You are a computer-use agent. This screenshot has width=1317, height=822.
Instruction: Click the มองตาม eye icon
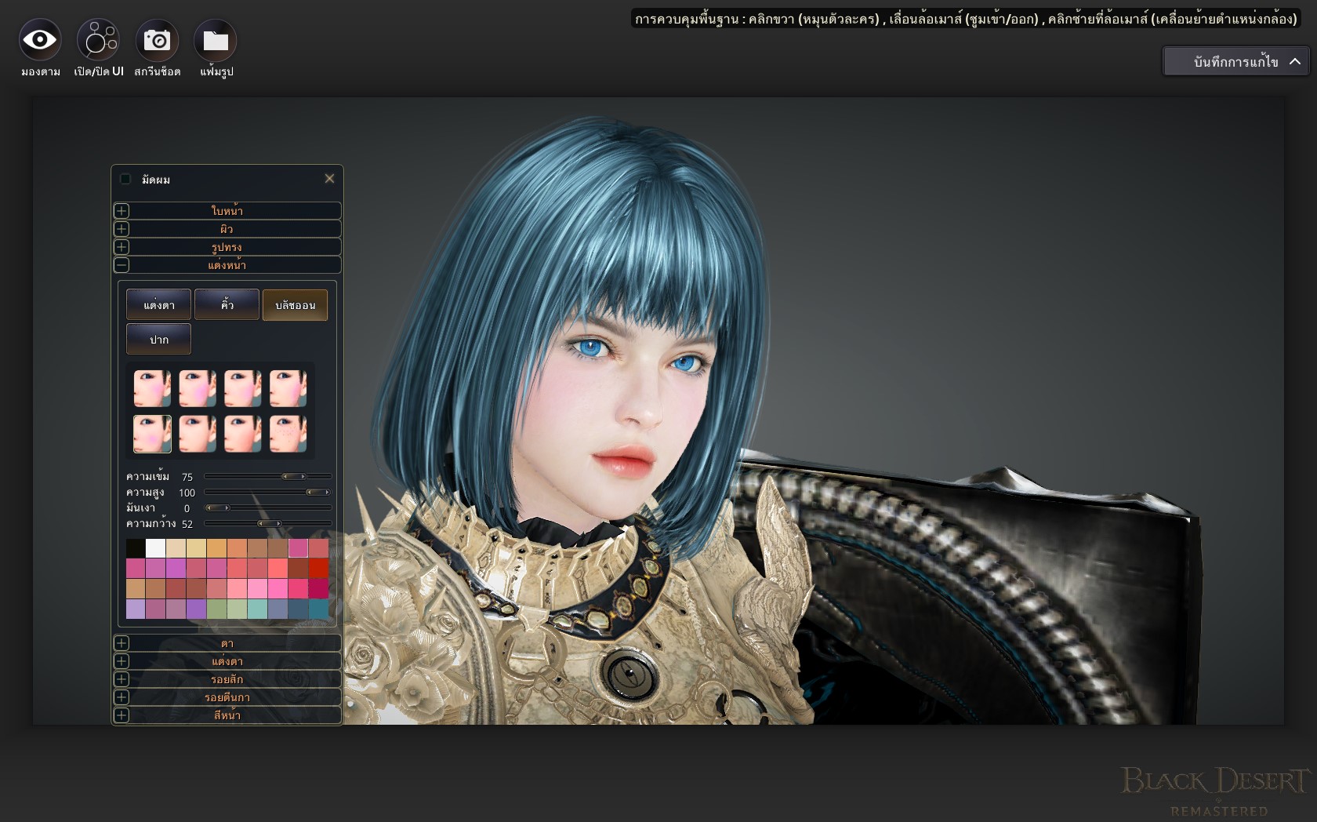40,41
